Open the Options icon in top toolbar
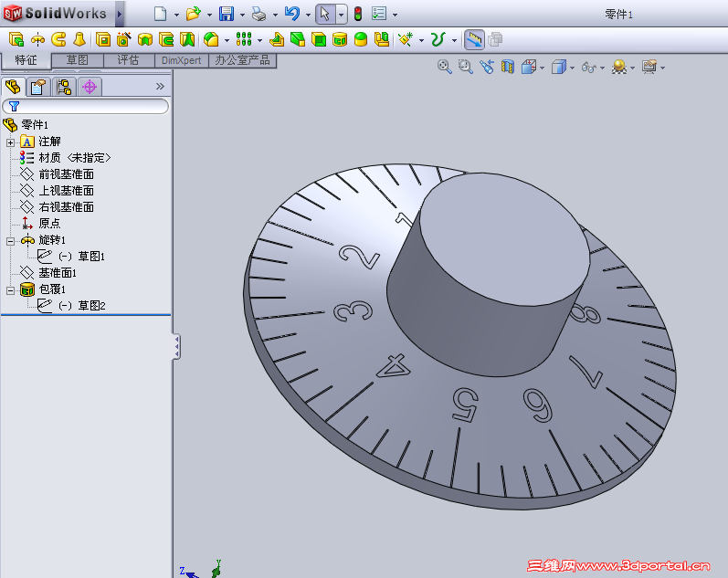 tap(379, 14)
